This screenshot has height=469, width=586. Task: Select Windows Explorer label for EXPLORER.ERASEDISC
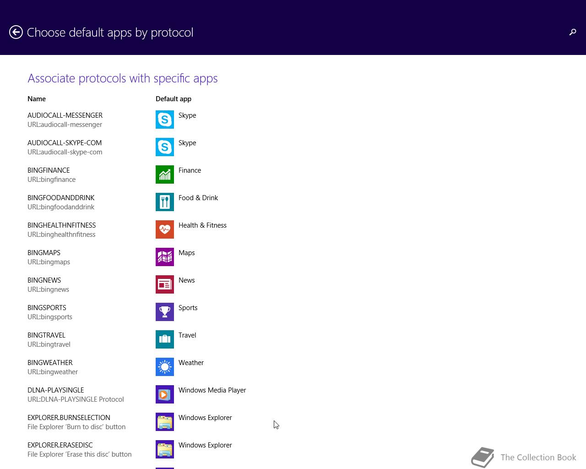coord(205,445)
